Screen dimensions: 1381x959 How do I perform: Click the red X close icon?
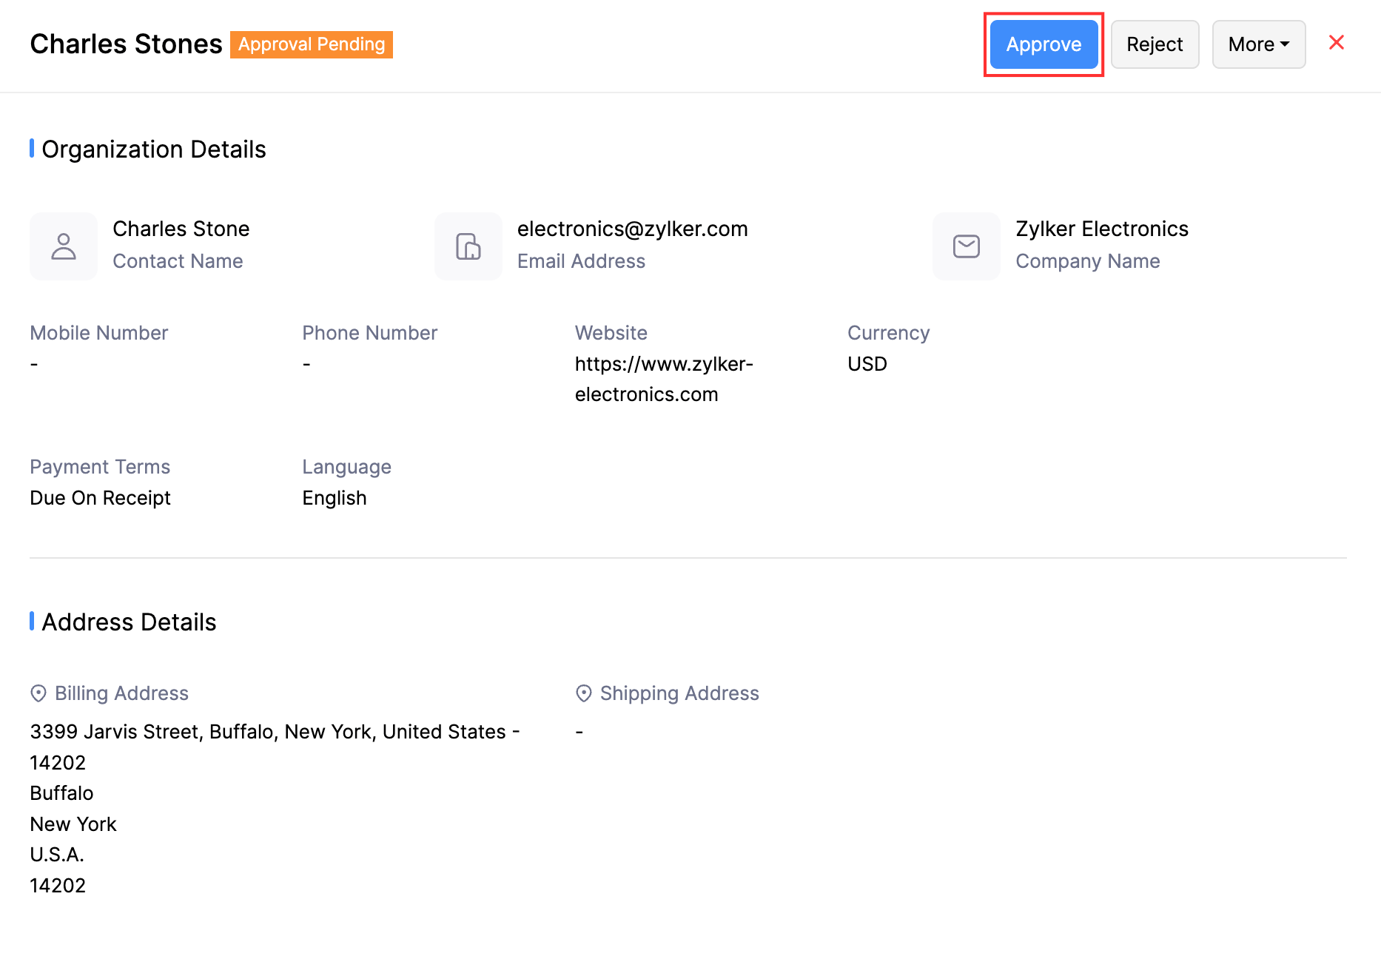tap(1337, 43)
